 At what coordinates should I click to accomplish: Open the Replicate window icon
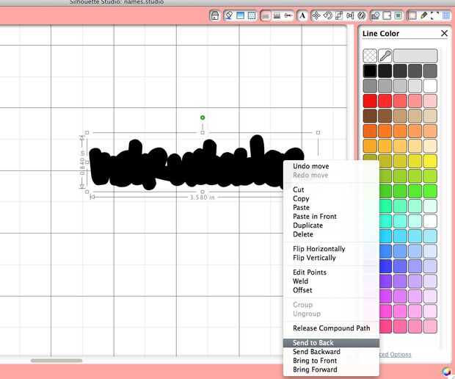coord(361,15)
